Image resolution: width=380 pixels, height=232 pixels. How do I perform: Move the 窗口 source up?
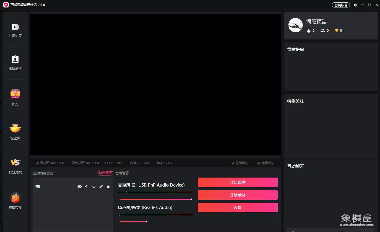coord(87,187)
